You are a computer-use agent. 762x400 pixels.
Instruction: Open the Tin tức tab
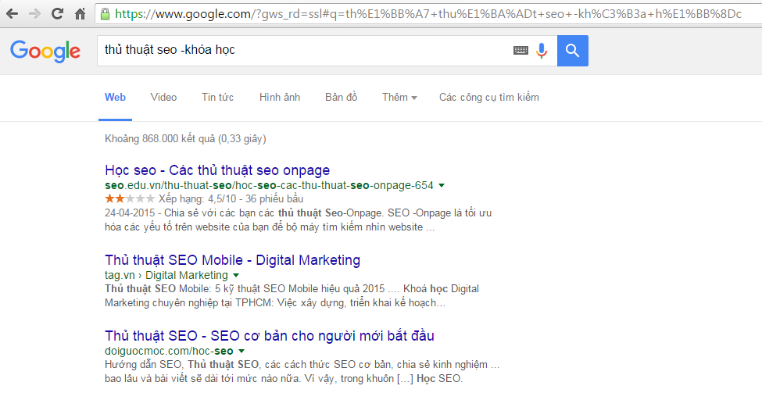point(218,97)
